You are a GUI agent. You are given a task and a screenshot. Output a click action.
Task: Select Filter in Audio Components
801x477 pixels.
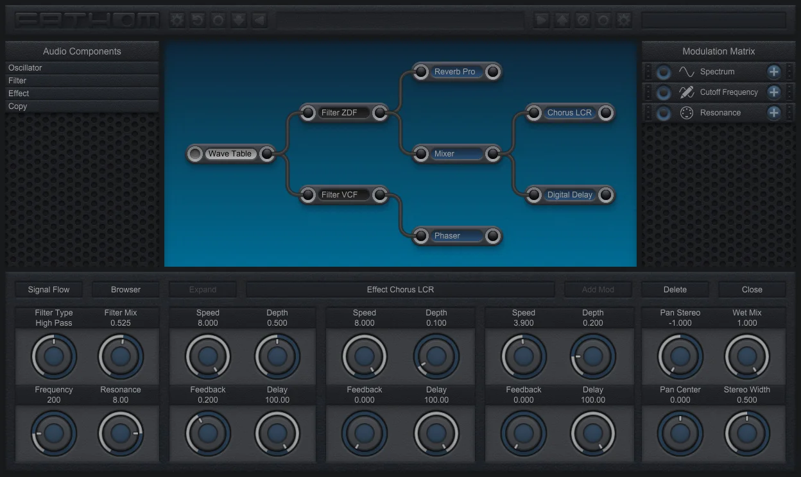tap(82, 81)
